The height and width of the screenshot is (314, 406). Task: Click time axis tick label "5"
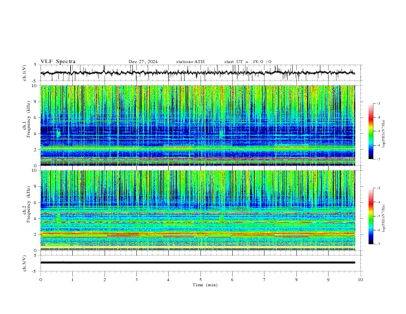tap(200, 280)
